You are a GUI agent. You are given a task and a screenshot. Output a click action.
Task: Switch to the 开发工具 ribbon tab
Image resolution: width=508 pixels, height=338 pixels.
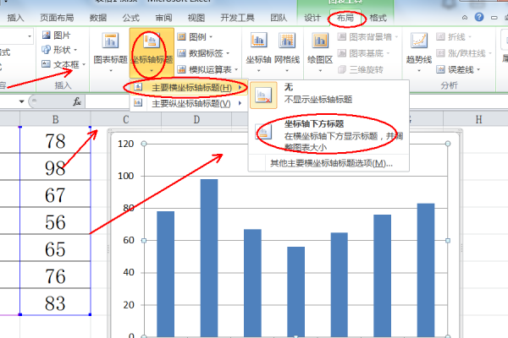[x=237, y=18]
